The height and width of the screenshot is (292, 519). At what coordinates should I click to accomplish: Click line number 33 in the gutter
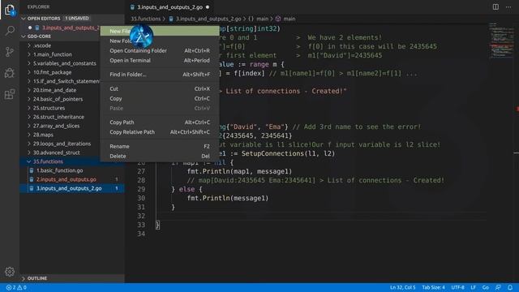tap(141, 225)
